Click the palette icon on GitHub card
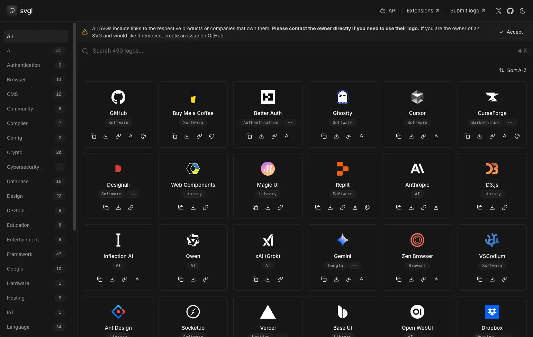Screen dimensions: 533x337 tap(143, 136)
